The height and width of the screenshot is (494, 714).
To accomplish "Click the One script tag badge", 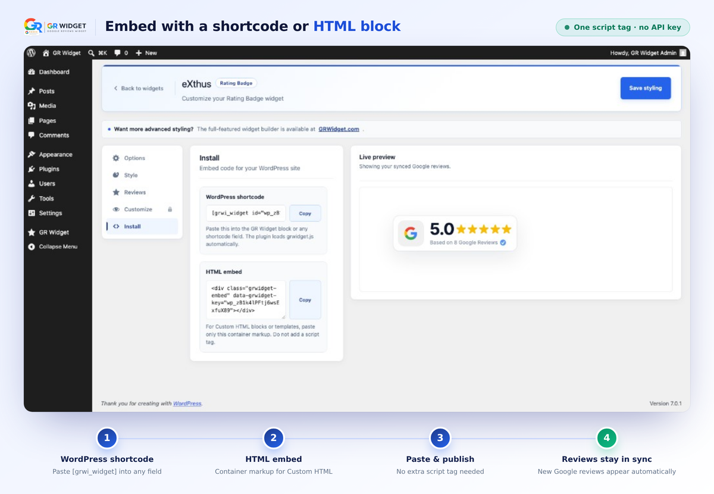I will (623, 27).
